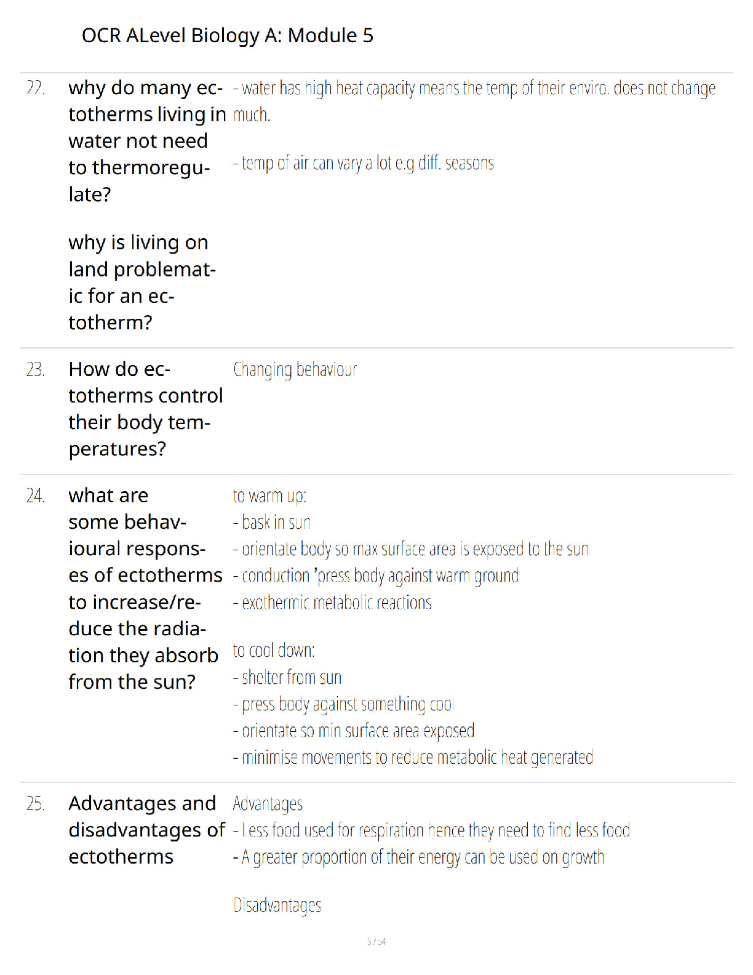
Task: Click the 'to warm up:' heading
Action: [x=269, y=496]
